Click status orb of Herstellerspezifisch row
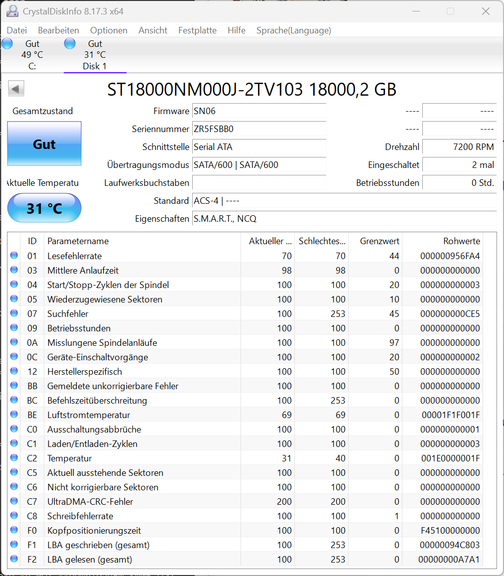The width and height of the screenshot is (504, 576). tap(14, 371)
